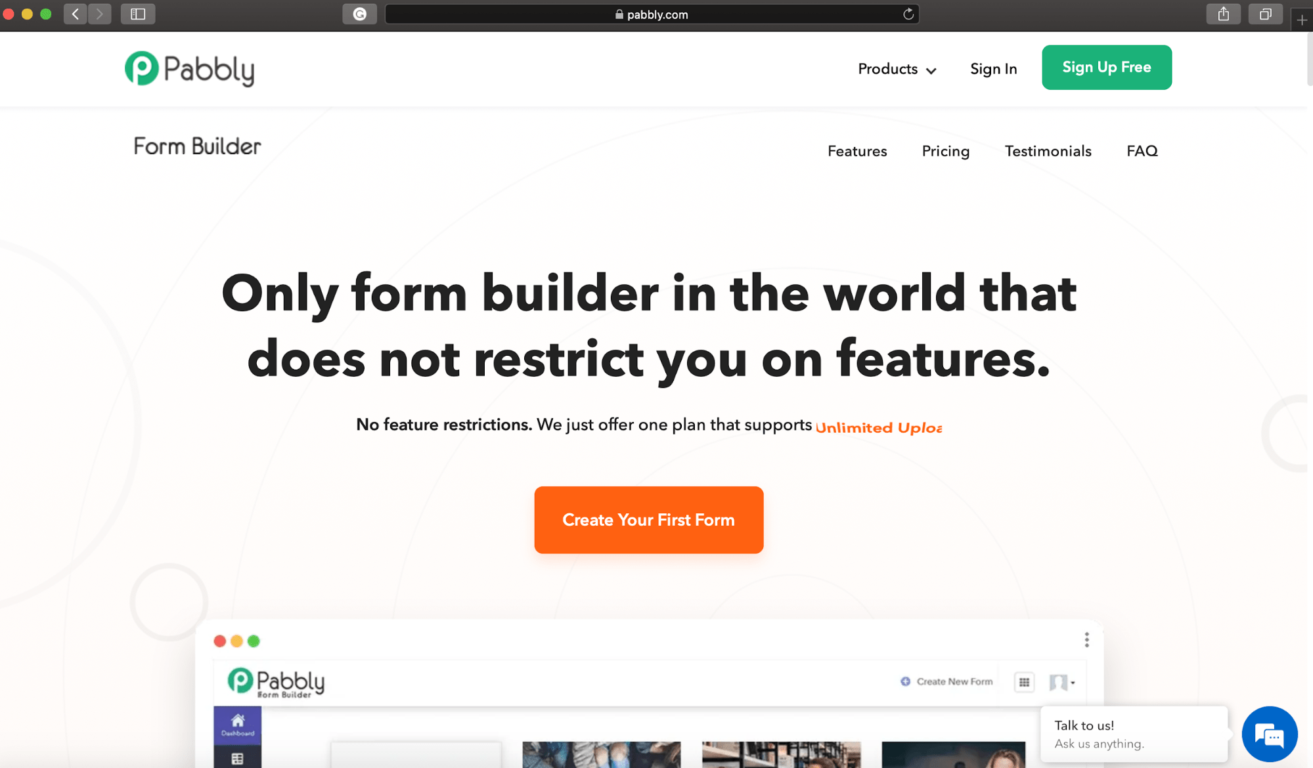
Task: Open the user avatar dropdown menu
Action: click(1061, 682)
